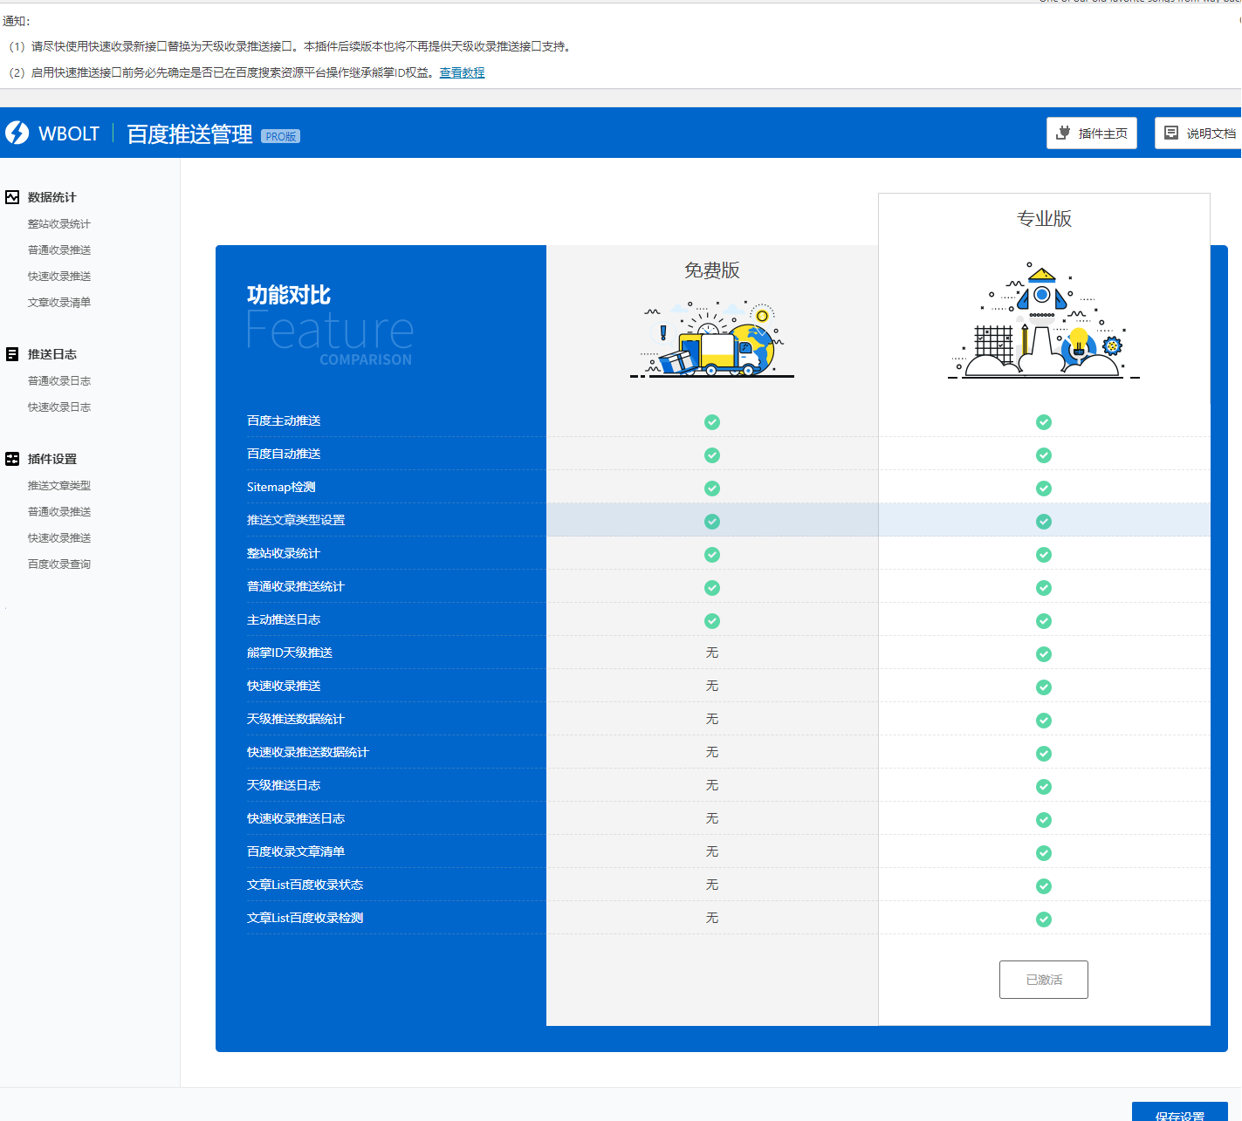This screenshot has height=1121, width=1242.
Task: Click 免费版 无 cell for 熊掌ID天级推送
Action: [x=712, y=653]
